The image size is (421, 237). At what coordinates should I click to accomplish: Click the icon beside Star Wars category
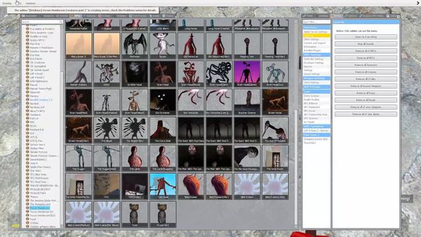click(28, 171)
